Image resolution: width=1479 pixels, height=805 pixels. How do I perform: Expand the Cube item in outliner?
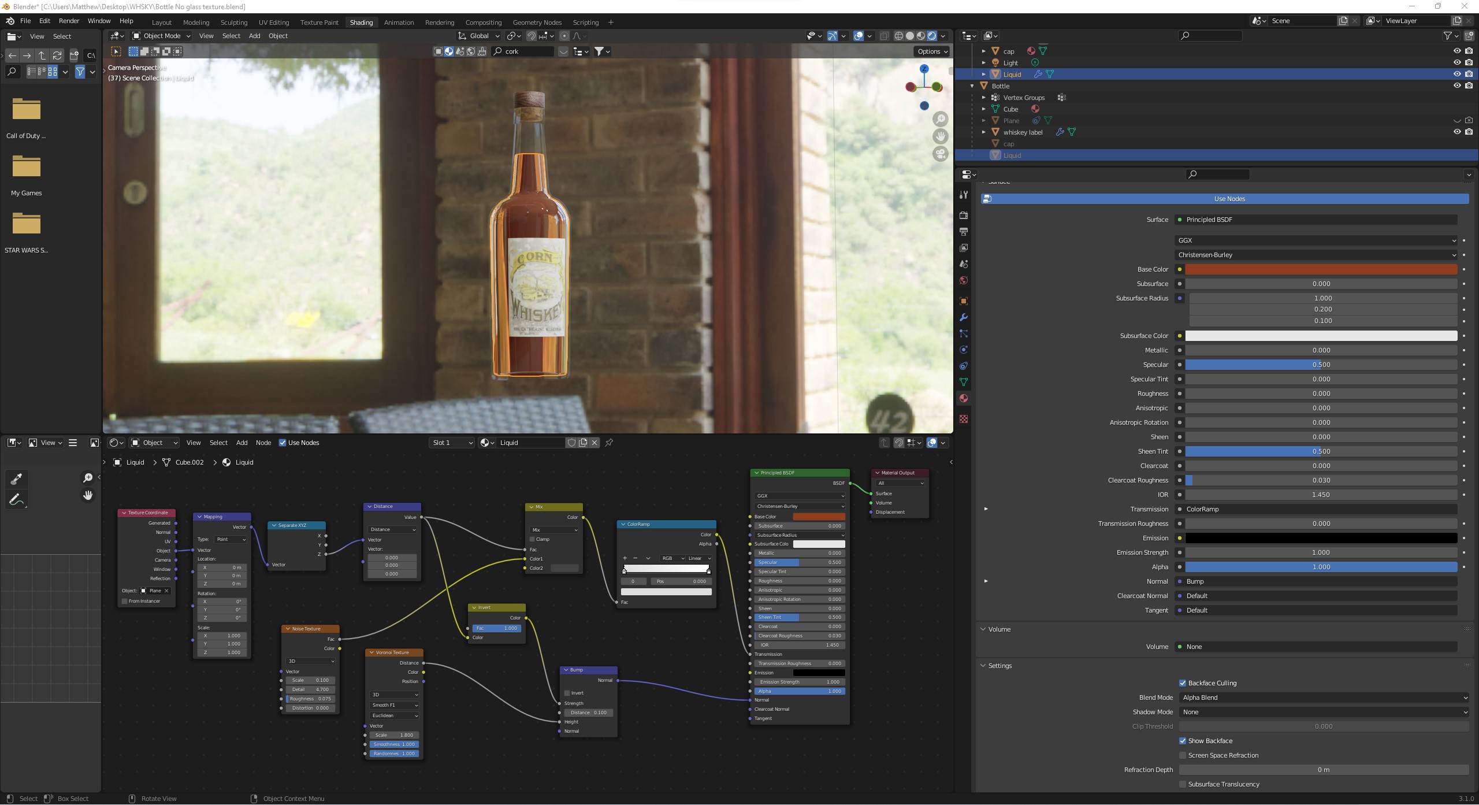pos(984,109)
